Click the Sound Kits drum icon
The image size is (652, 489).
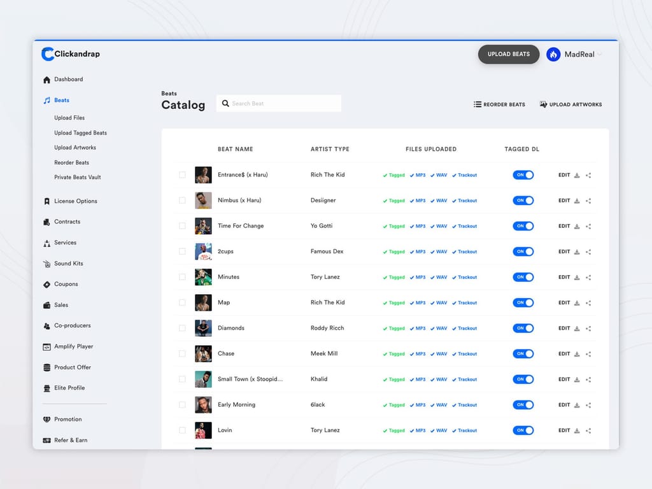(x=46, y=264)
